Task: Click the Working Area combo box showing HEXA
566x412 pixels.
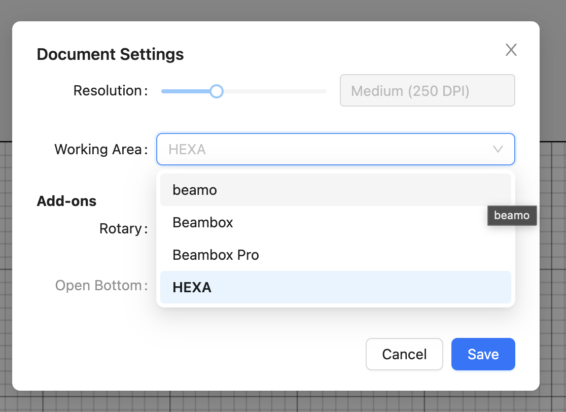Action: pos(325,150)
